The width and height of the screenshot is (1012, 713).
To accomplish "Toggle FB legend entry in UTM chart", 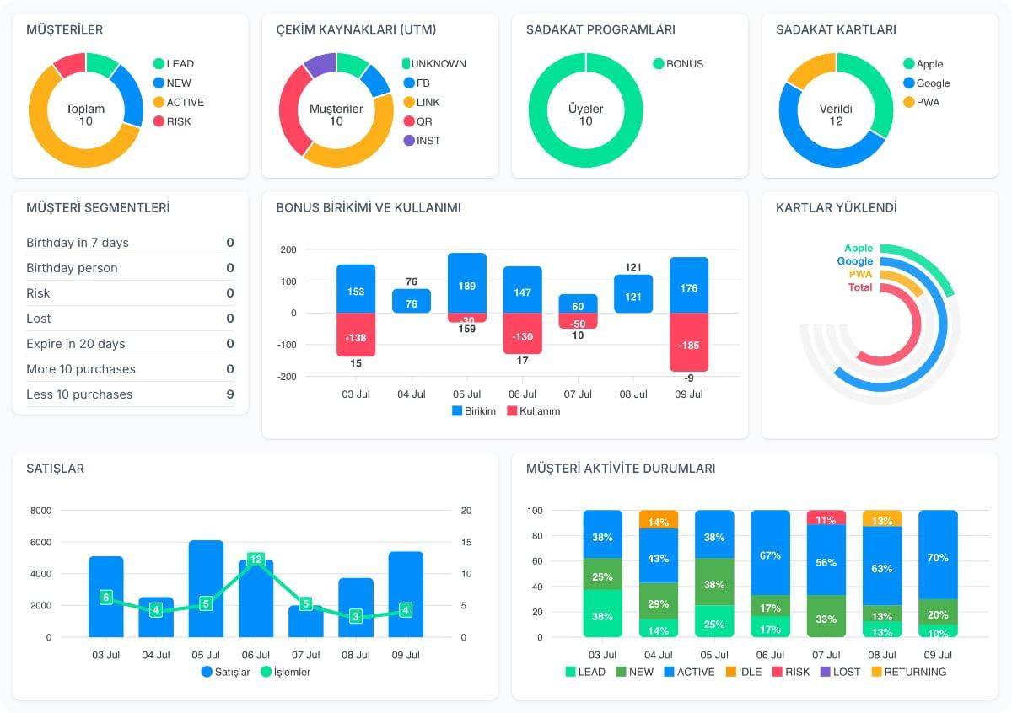I will tap(417, 83).
